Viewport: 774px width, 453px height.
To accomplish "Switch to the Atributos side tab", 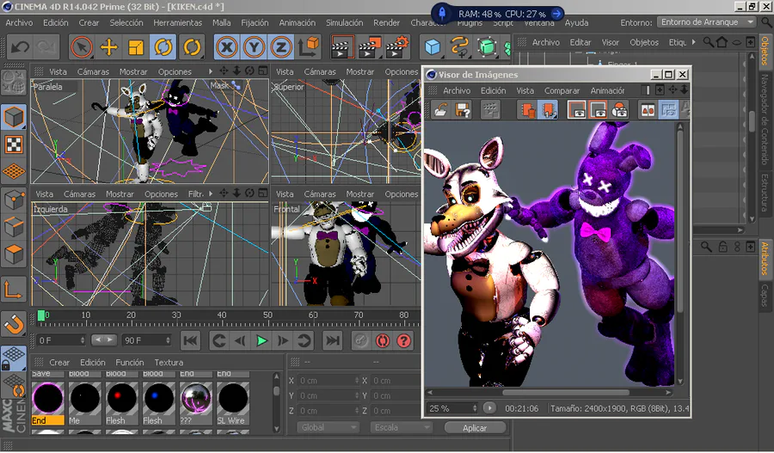I will pos(765,259).
